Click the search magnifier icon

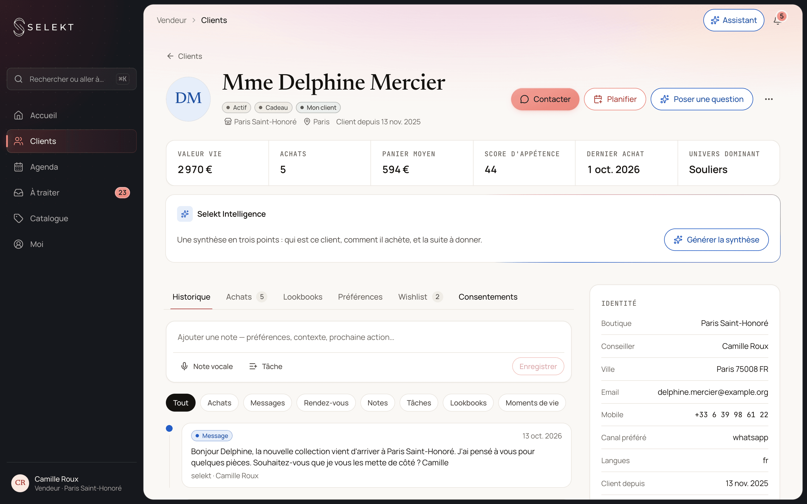coord(18,79)
